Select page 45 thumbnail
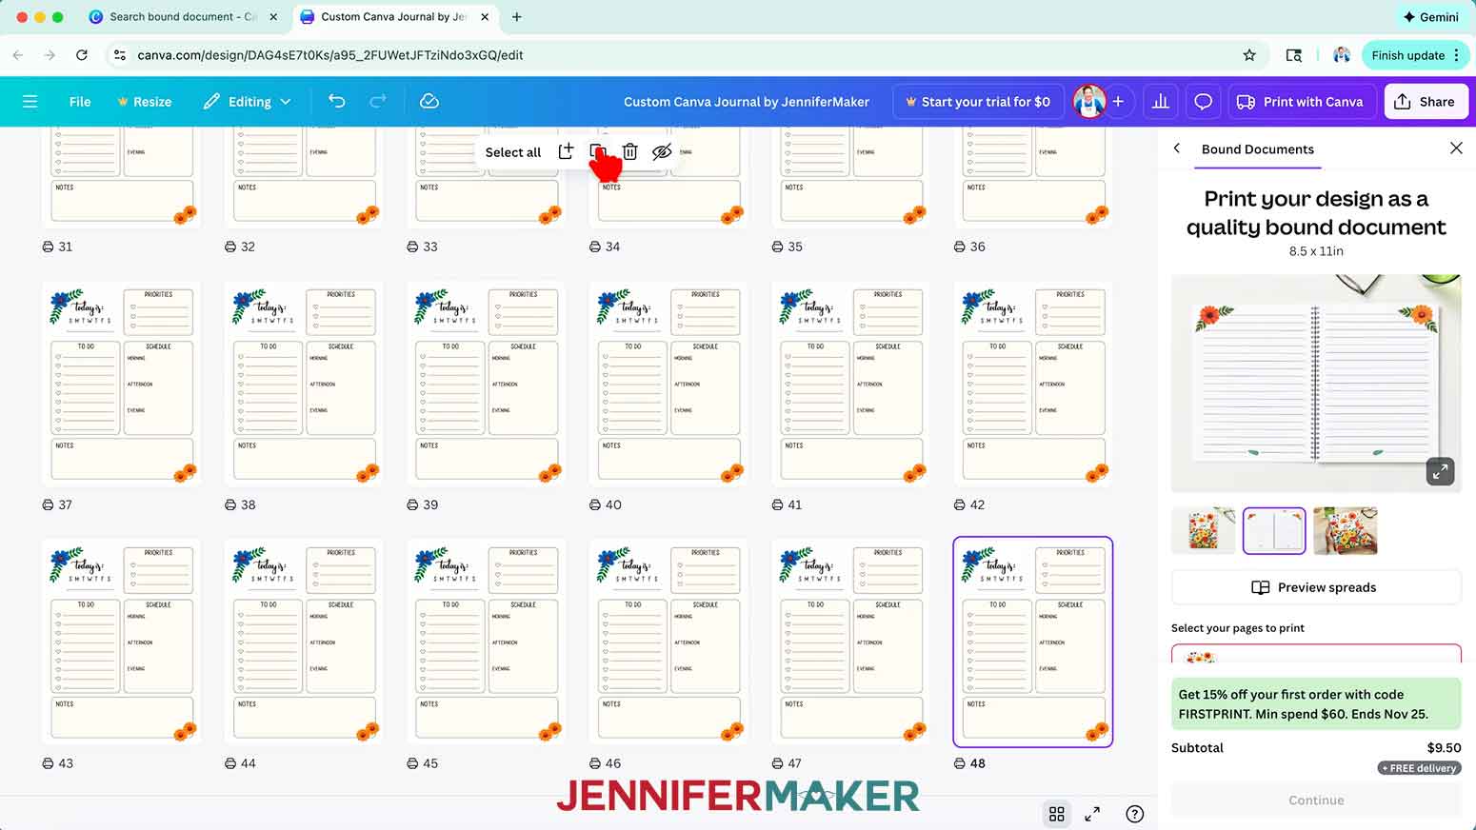 pos(486,642)
